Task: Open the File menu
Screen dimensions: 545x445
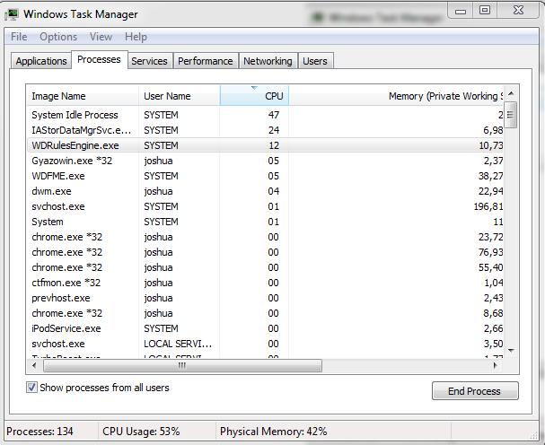Action: pyautogui.click(x=19, y=37)
